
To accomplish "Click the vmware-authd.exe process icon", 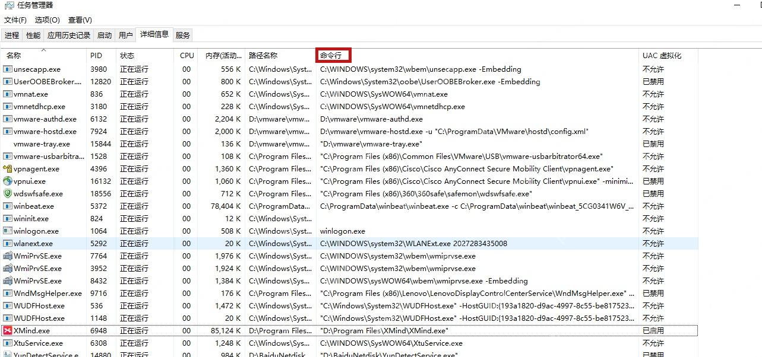I will click(x=8, y=119).
